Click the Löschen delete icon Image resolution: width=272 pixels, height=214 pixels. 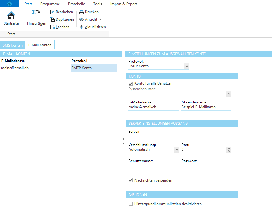pos(52,27)
